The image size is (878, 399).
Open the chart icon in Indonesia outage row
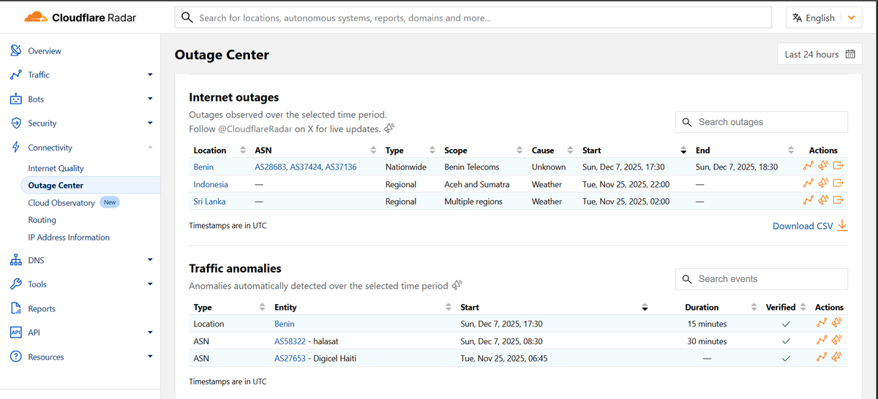click(x=808, y=183)
